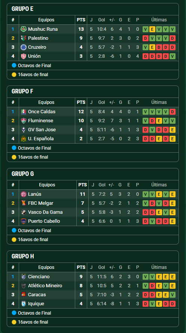Select the Vasco Da Gama crest icon

(x=23, y=212)
